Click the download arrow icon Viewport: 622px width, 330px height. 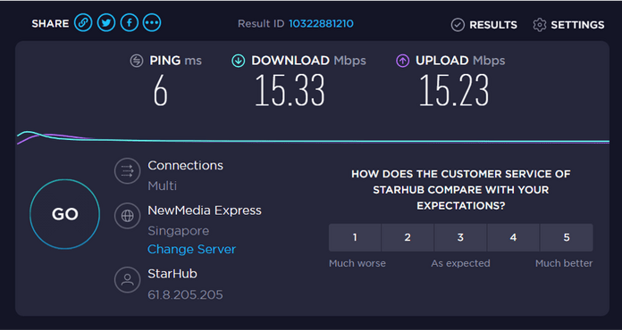pyautogui.click(x=239, y=61)
